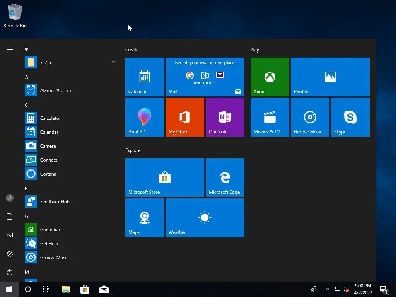Launch the Microsoft Edge tile
Image resolution: width=396 pixels, height=297 pixels.
[x=225, y=177]
